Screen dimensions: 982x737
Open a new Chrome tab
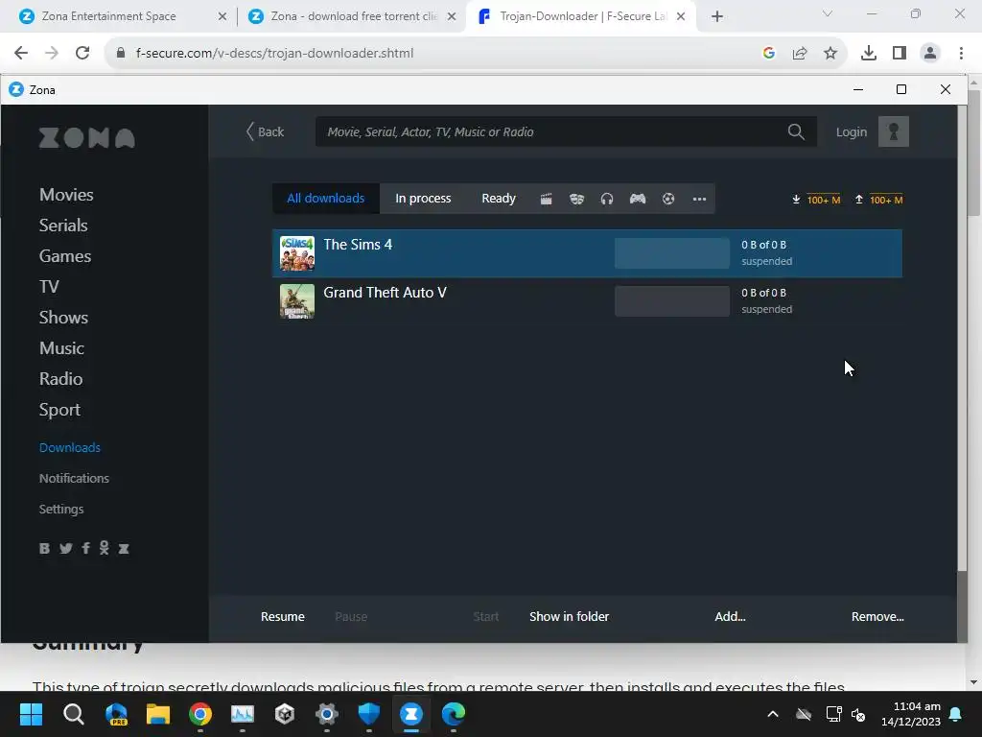pos(717,16)
